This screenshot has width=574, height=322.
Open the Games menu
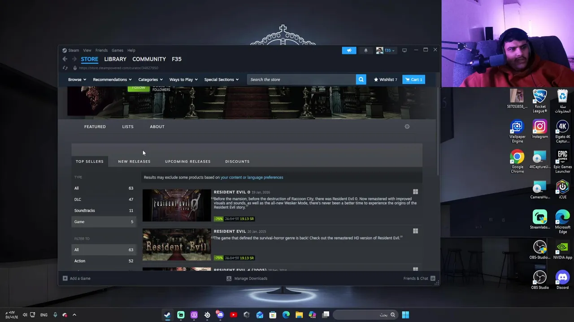click(117, 51)
